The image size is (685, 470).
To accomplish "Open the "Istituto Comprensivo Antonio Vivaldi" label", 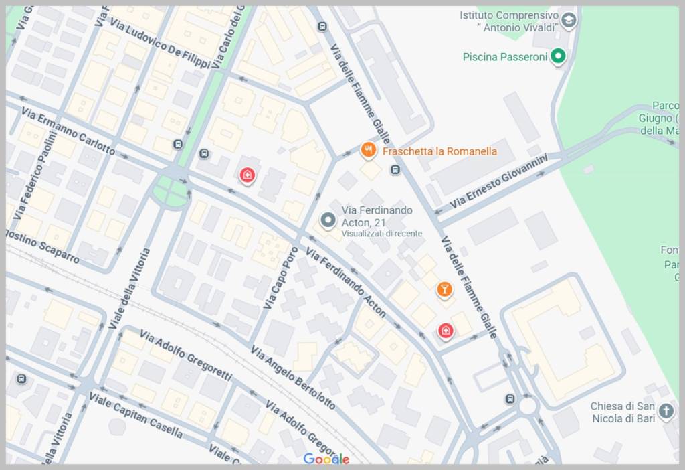I will coord(508,21).
